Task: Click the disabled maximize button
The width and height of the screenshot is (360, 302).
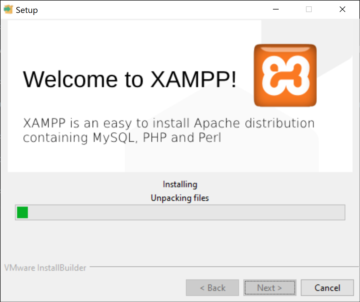Action: 309,10
